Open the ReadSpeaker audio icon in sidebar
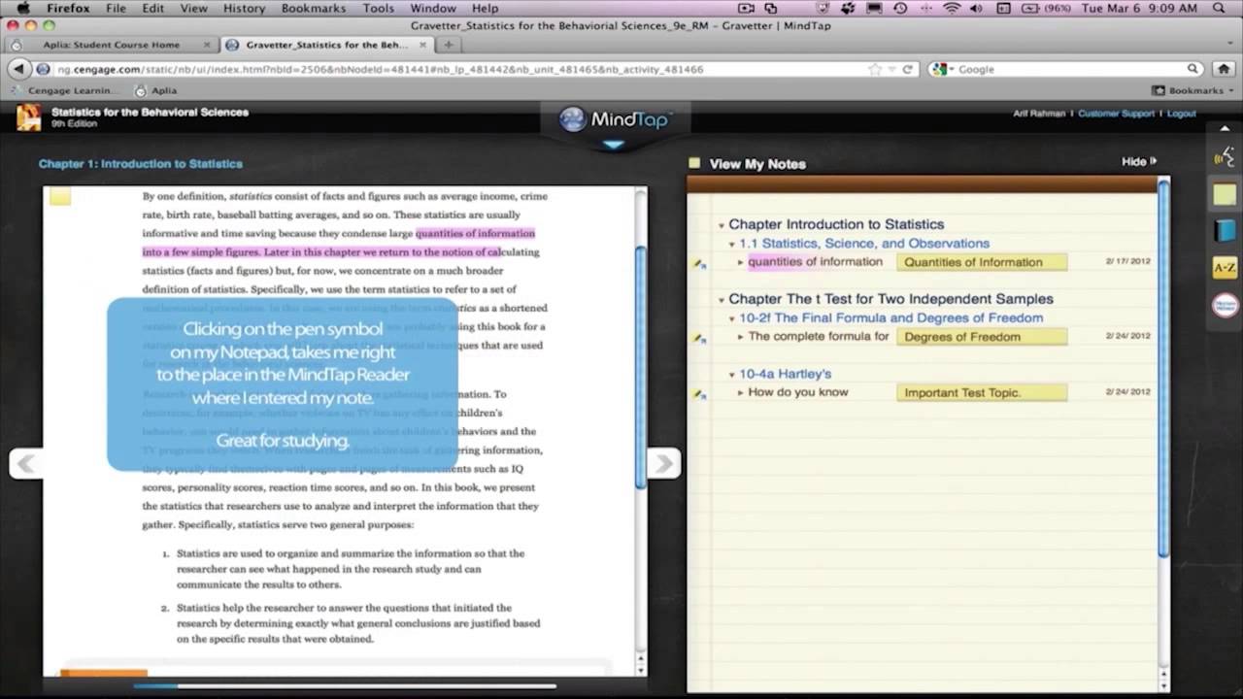This screenshot has width=1243, height=699. 1225,156
